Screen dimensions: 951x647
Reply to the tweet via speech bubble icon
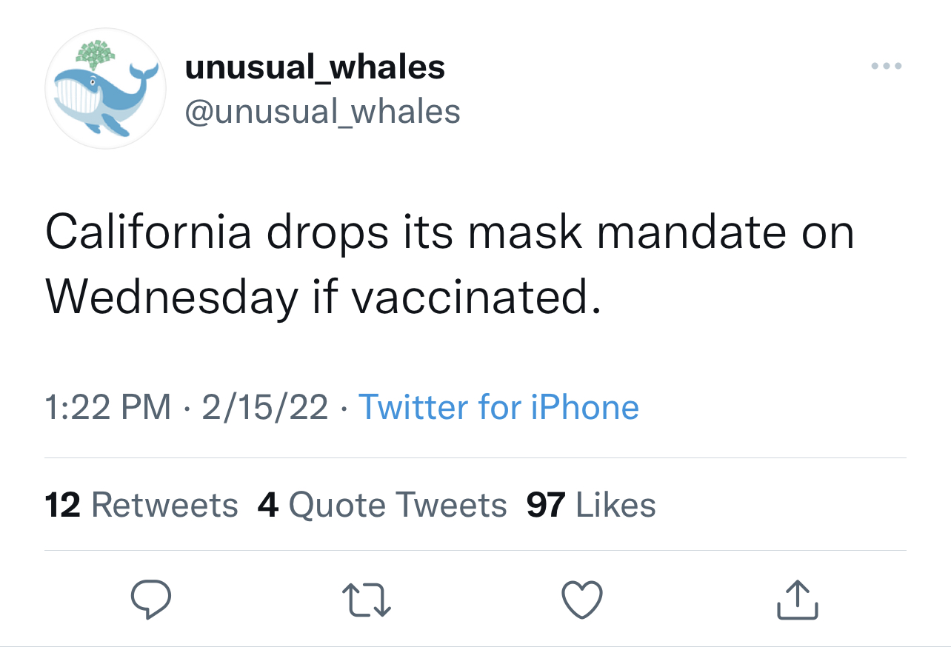(151, 599)
